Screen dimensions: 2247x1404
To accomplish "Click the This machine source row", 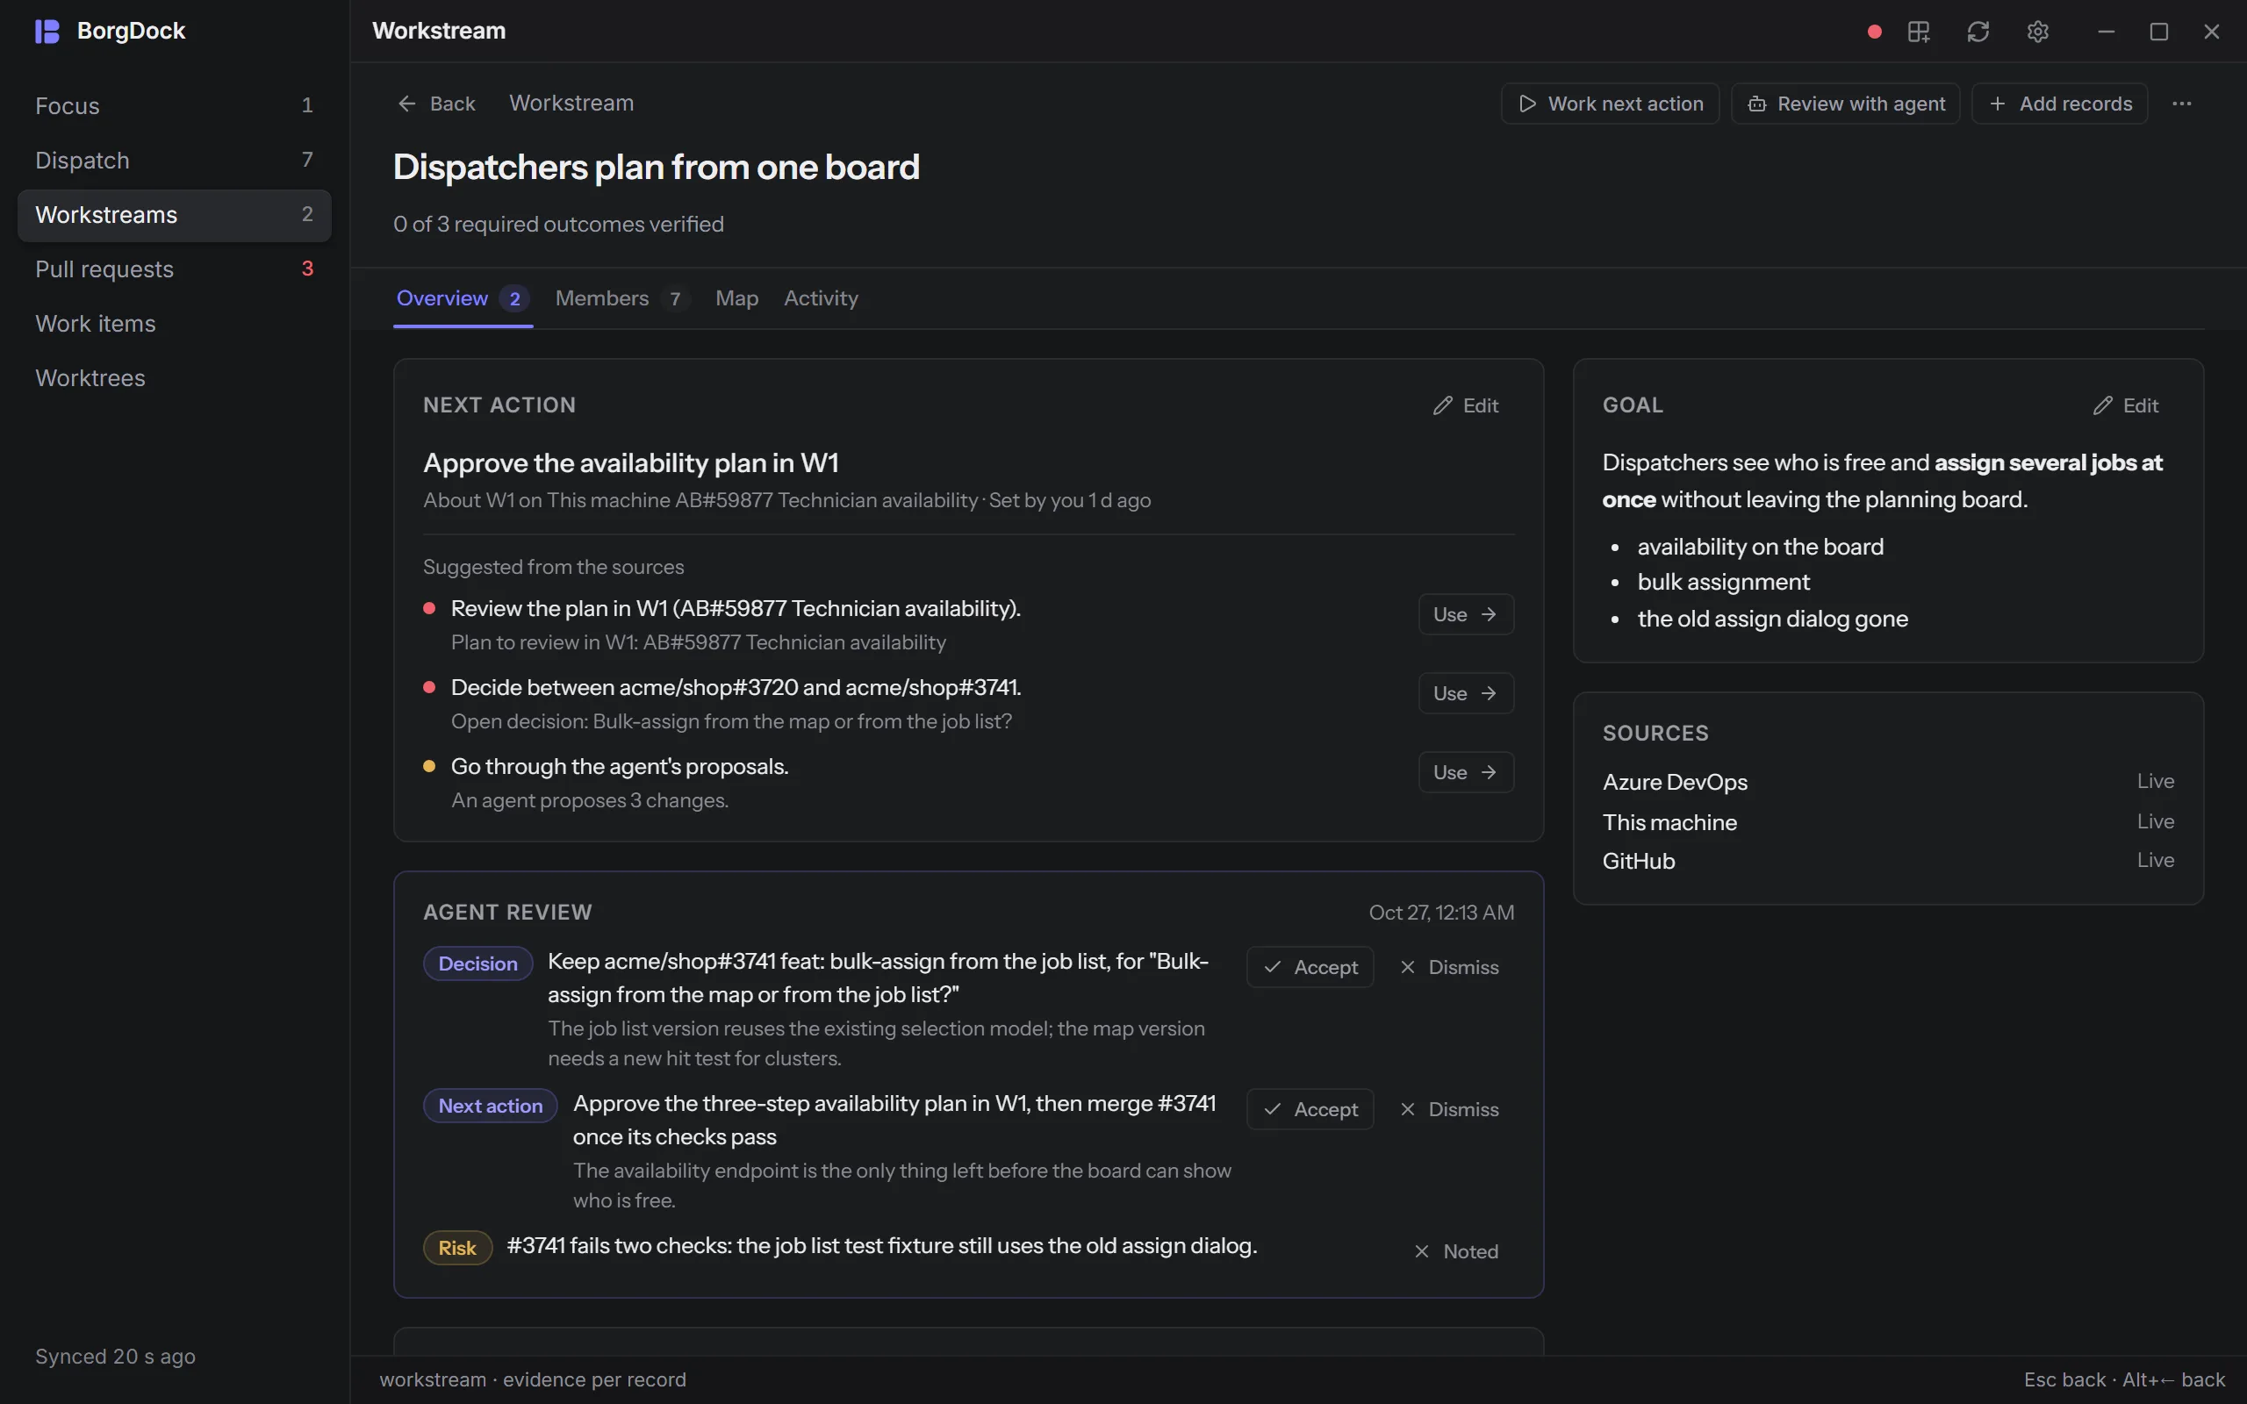I will pos(1888,822).
